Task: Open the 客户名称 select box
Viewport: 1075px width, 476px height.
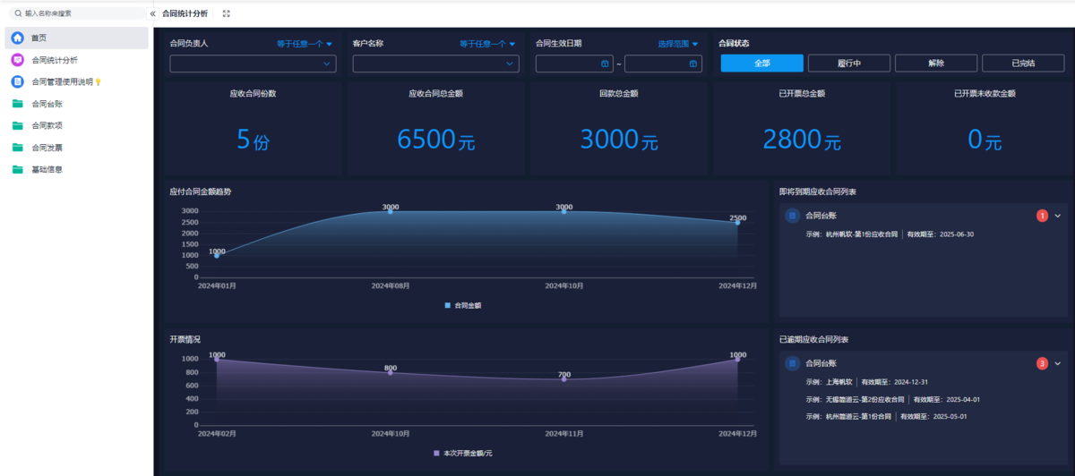Action: point(436,64)
